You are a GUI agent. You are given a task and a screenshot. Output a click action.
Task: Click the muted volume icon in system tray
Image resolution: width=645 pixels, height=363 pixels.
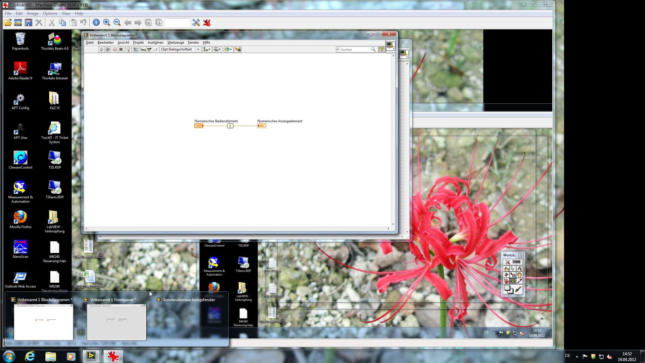click(x=609, y=357)
